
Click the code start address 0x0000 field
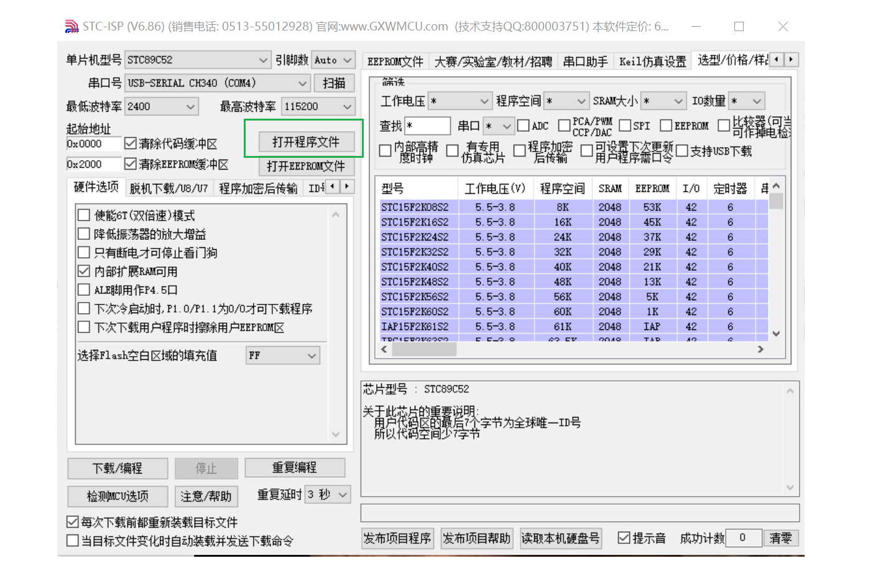coord(93,144)
